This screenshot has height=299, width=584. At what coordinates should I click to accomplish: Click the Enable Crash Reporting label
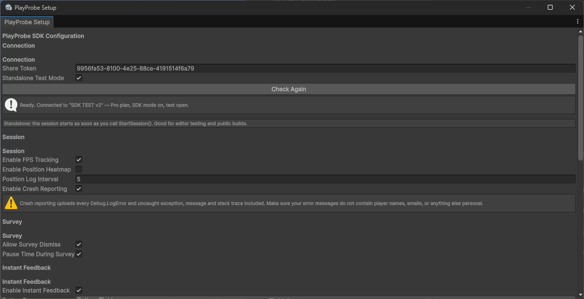pyautogui.click(x=35, y=189)
